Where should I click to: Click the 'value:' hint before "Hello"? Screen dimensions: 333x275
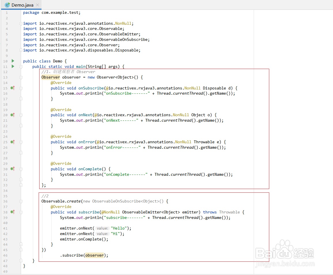[x=102, y=228]
